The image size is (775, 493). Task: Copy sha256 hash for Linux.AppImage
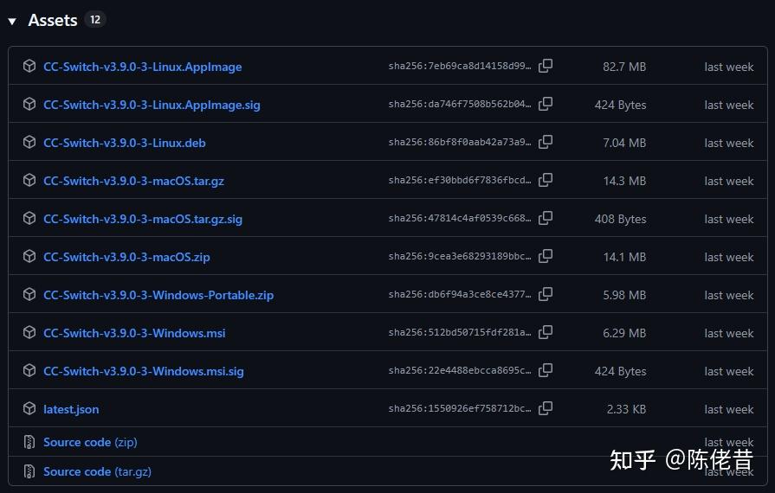pos(546,66)
